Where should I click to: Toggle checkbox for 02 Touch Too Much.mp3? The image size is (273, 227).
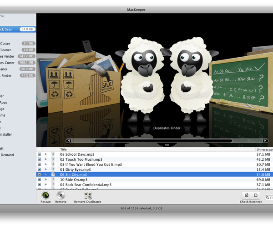(x=39, y=159)
